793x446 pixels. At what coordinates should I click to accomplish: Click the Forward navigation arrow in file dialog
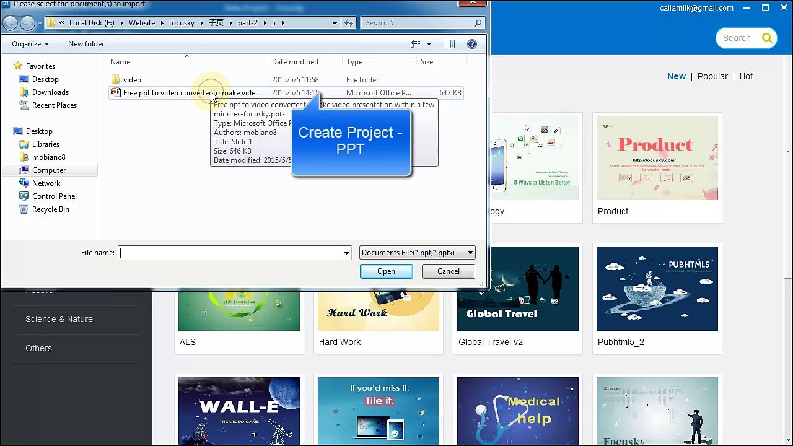click(27, 23)
